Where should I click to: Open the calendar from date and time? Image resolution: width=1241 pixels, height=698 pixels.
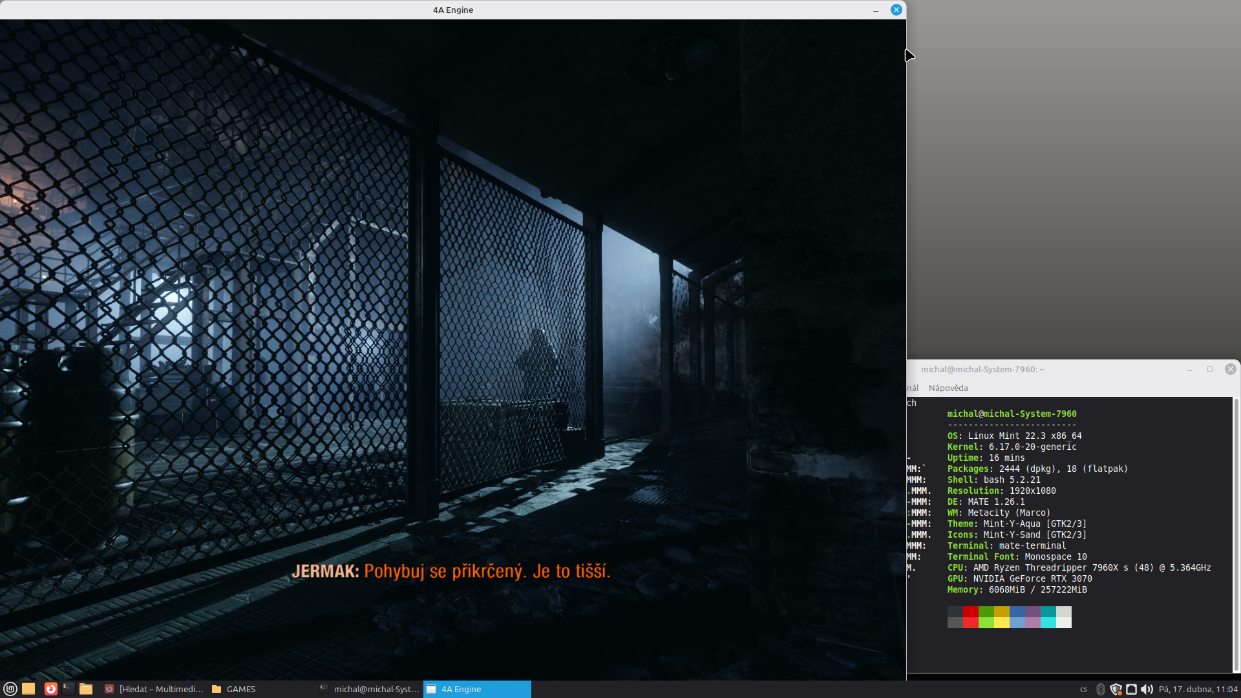pos(1198,689)
